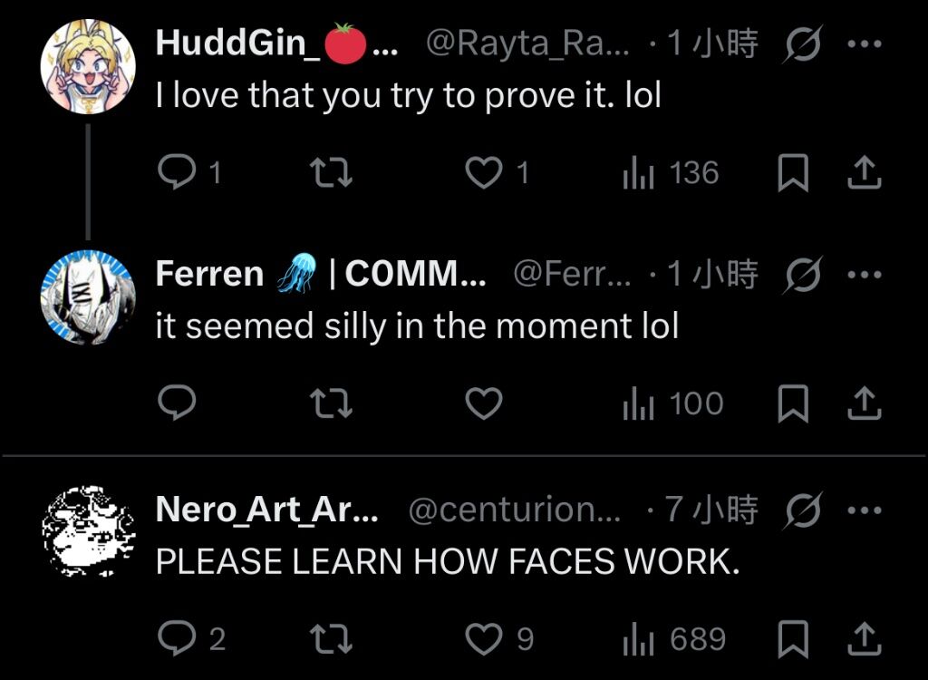This screenshot has height=680, width=928.
Task: Like HuddGin's "prove it" tweet
Action: tap(483, 173)
